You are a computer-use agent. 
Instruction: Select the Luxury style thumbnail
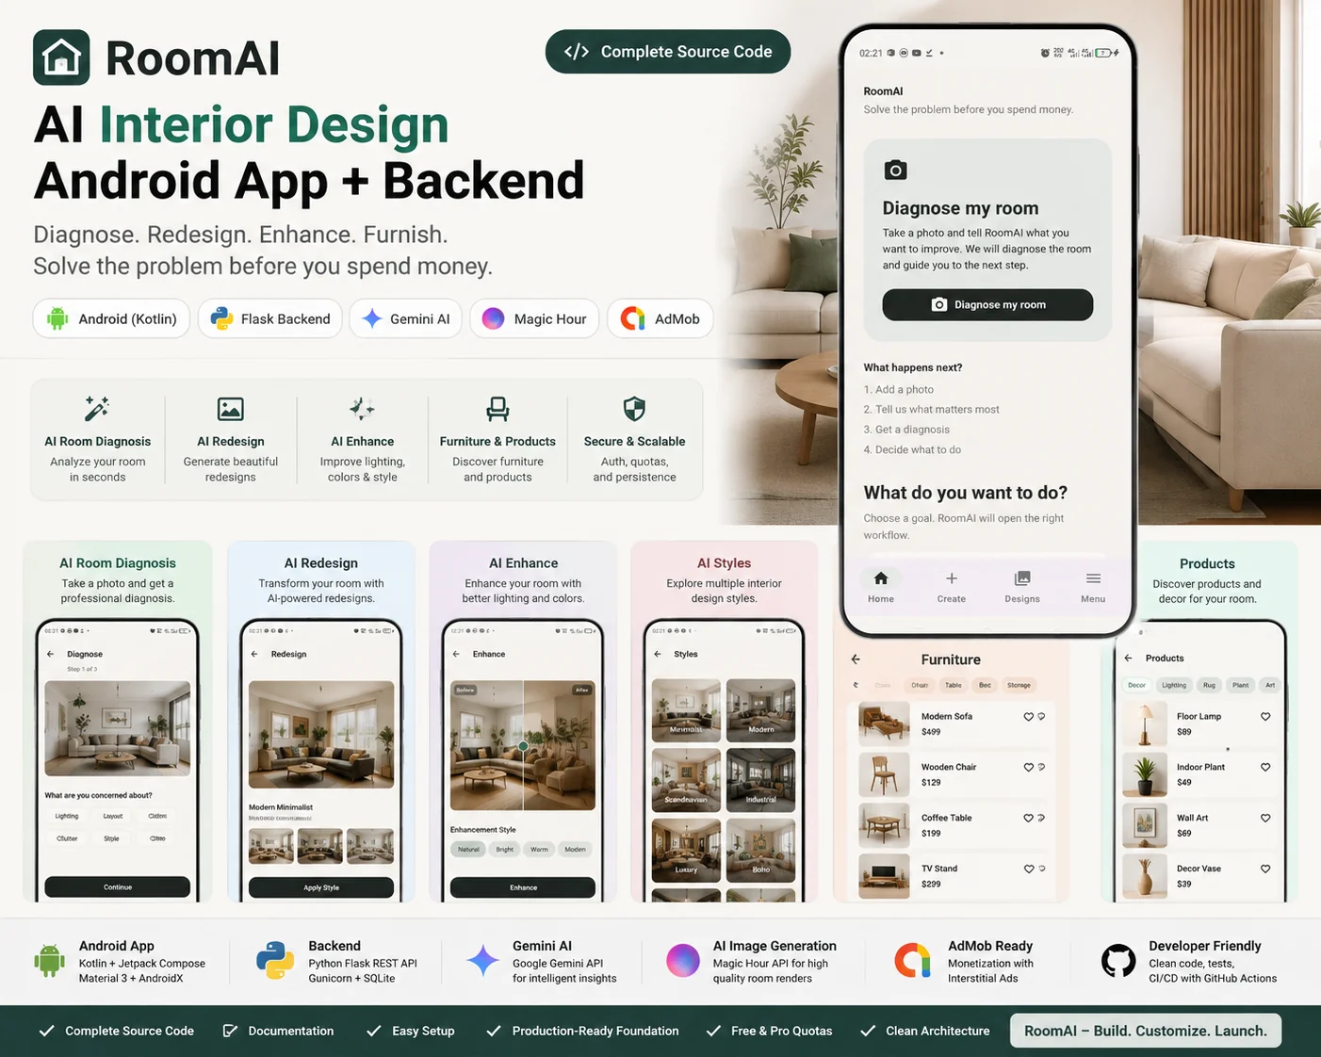(x=686, y=850)
